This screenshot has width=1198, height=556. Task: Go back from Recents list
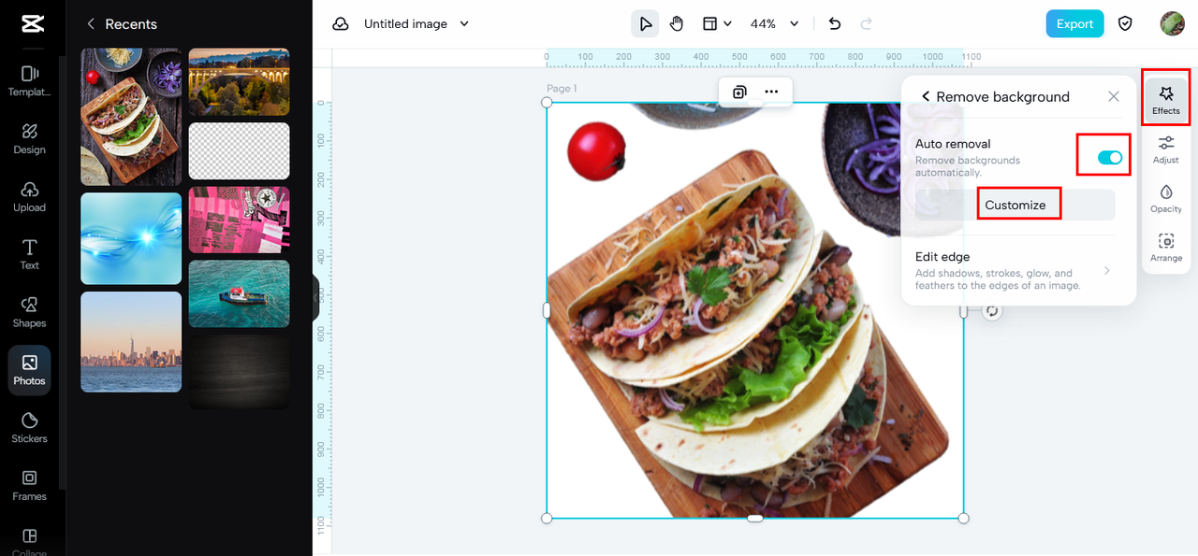click(91, 24)
